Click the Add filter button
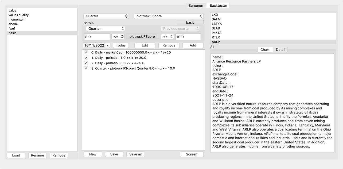 click(193, 45)
